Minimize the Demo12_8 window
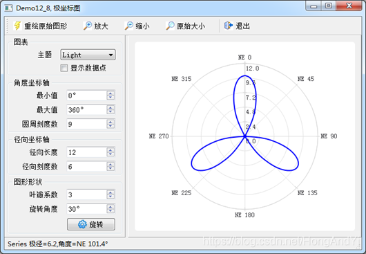Viewport: 366px width, 254px height. pyautogui.click(x=314, y=6)
